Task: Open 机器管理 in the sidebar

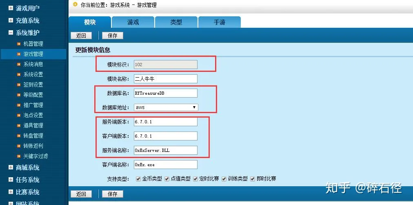Action: click(33, 44)
